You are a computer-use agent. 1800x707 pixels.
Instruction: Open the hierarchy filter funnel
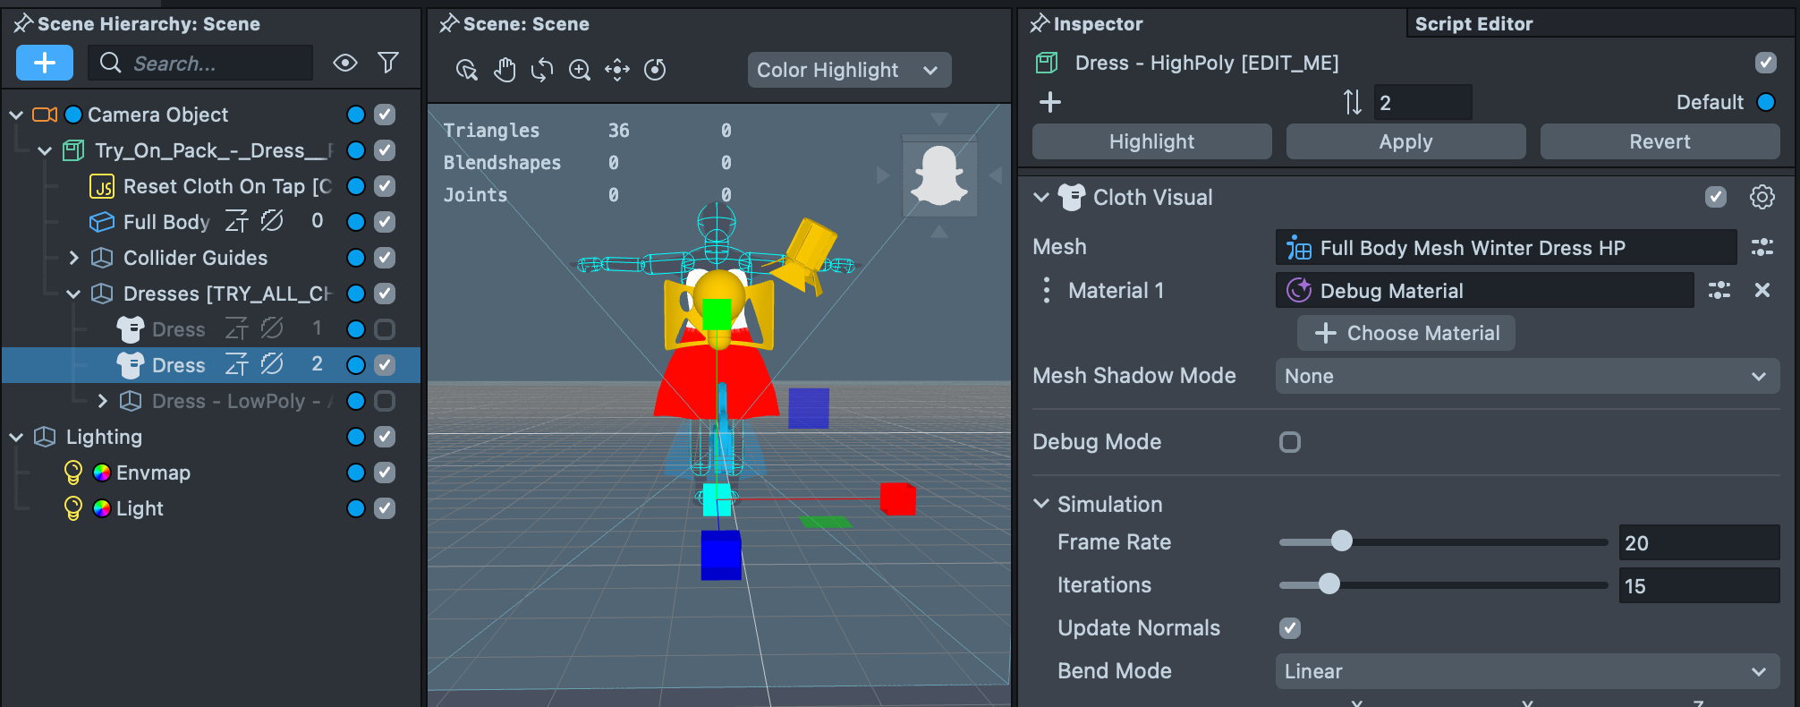pyautogui.click(x=387, y=63)
